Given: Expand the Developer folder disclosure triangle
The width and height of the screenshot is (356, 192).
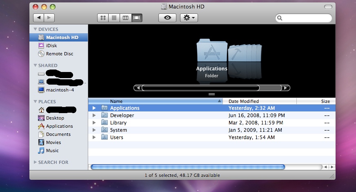Looking at the screenshot, I should coord(94,116).
